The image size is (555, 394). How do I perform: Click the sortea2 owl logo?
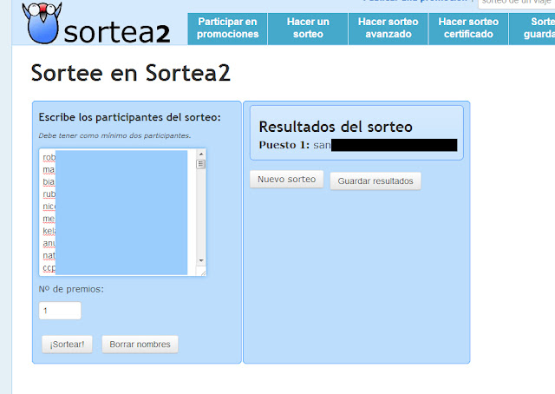pyautogui.click(x=42, y=23)
